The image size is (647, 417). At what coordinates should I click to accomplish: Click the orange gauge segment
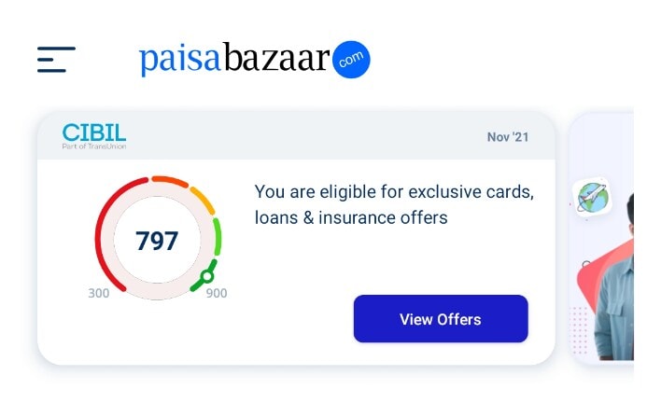(x=170, y=181)
